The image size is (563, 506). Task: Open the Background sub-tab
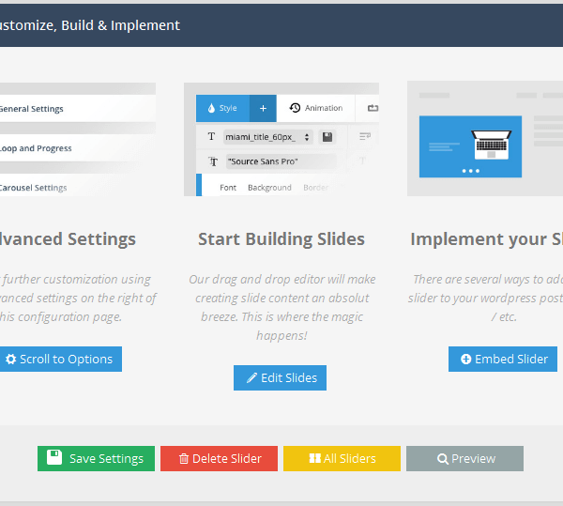pos(269,188)
